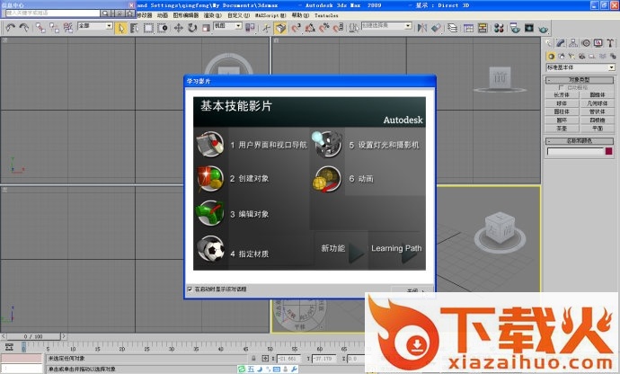Click the Rectangular Selection Region icon

pyautogui.click(x=148, y=28)
